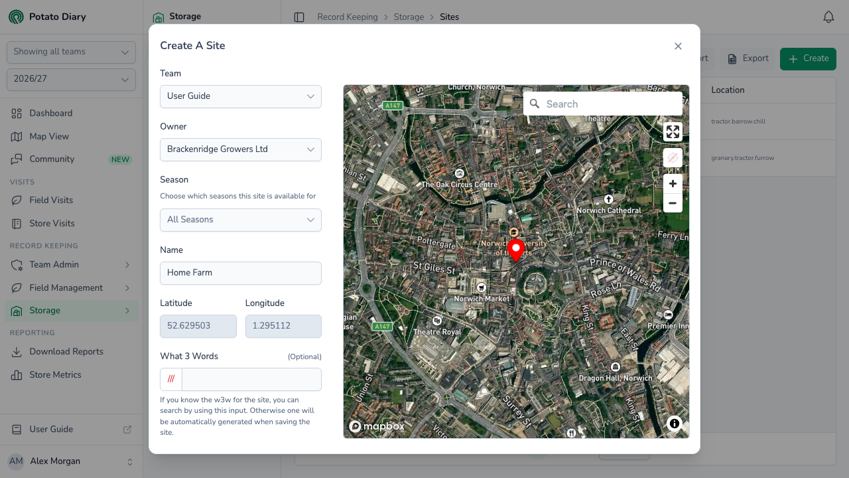This screenshot has width=849, height=478.
Task: Open the Alex Morgan account menu
Action: tap(71, 461)
